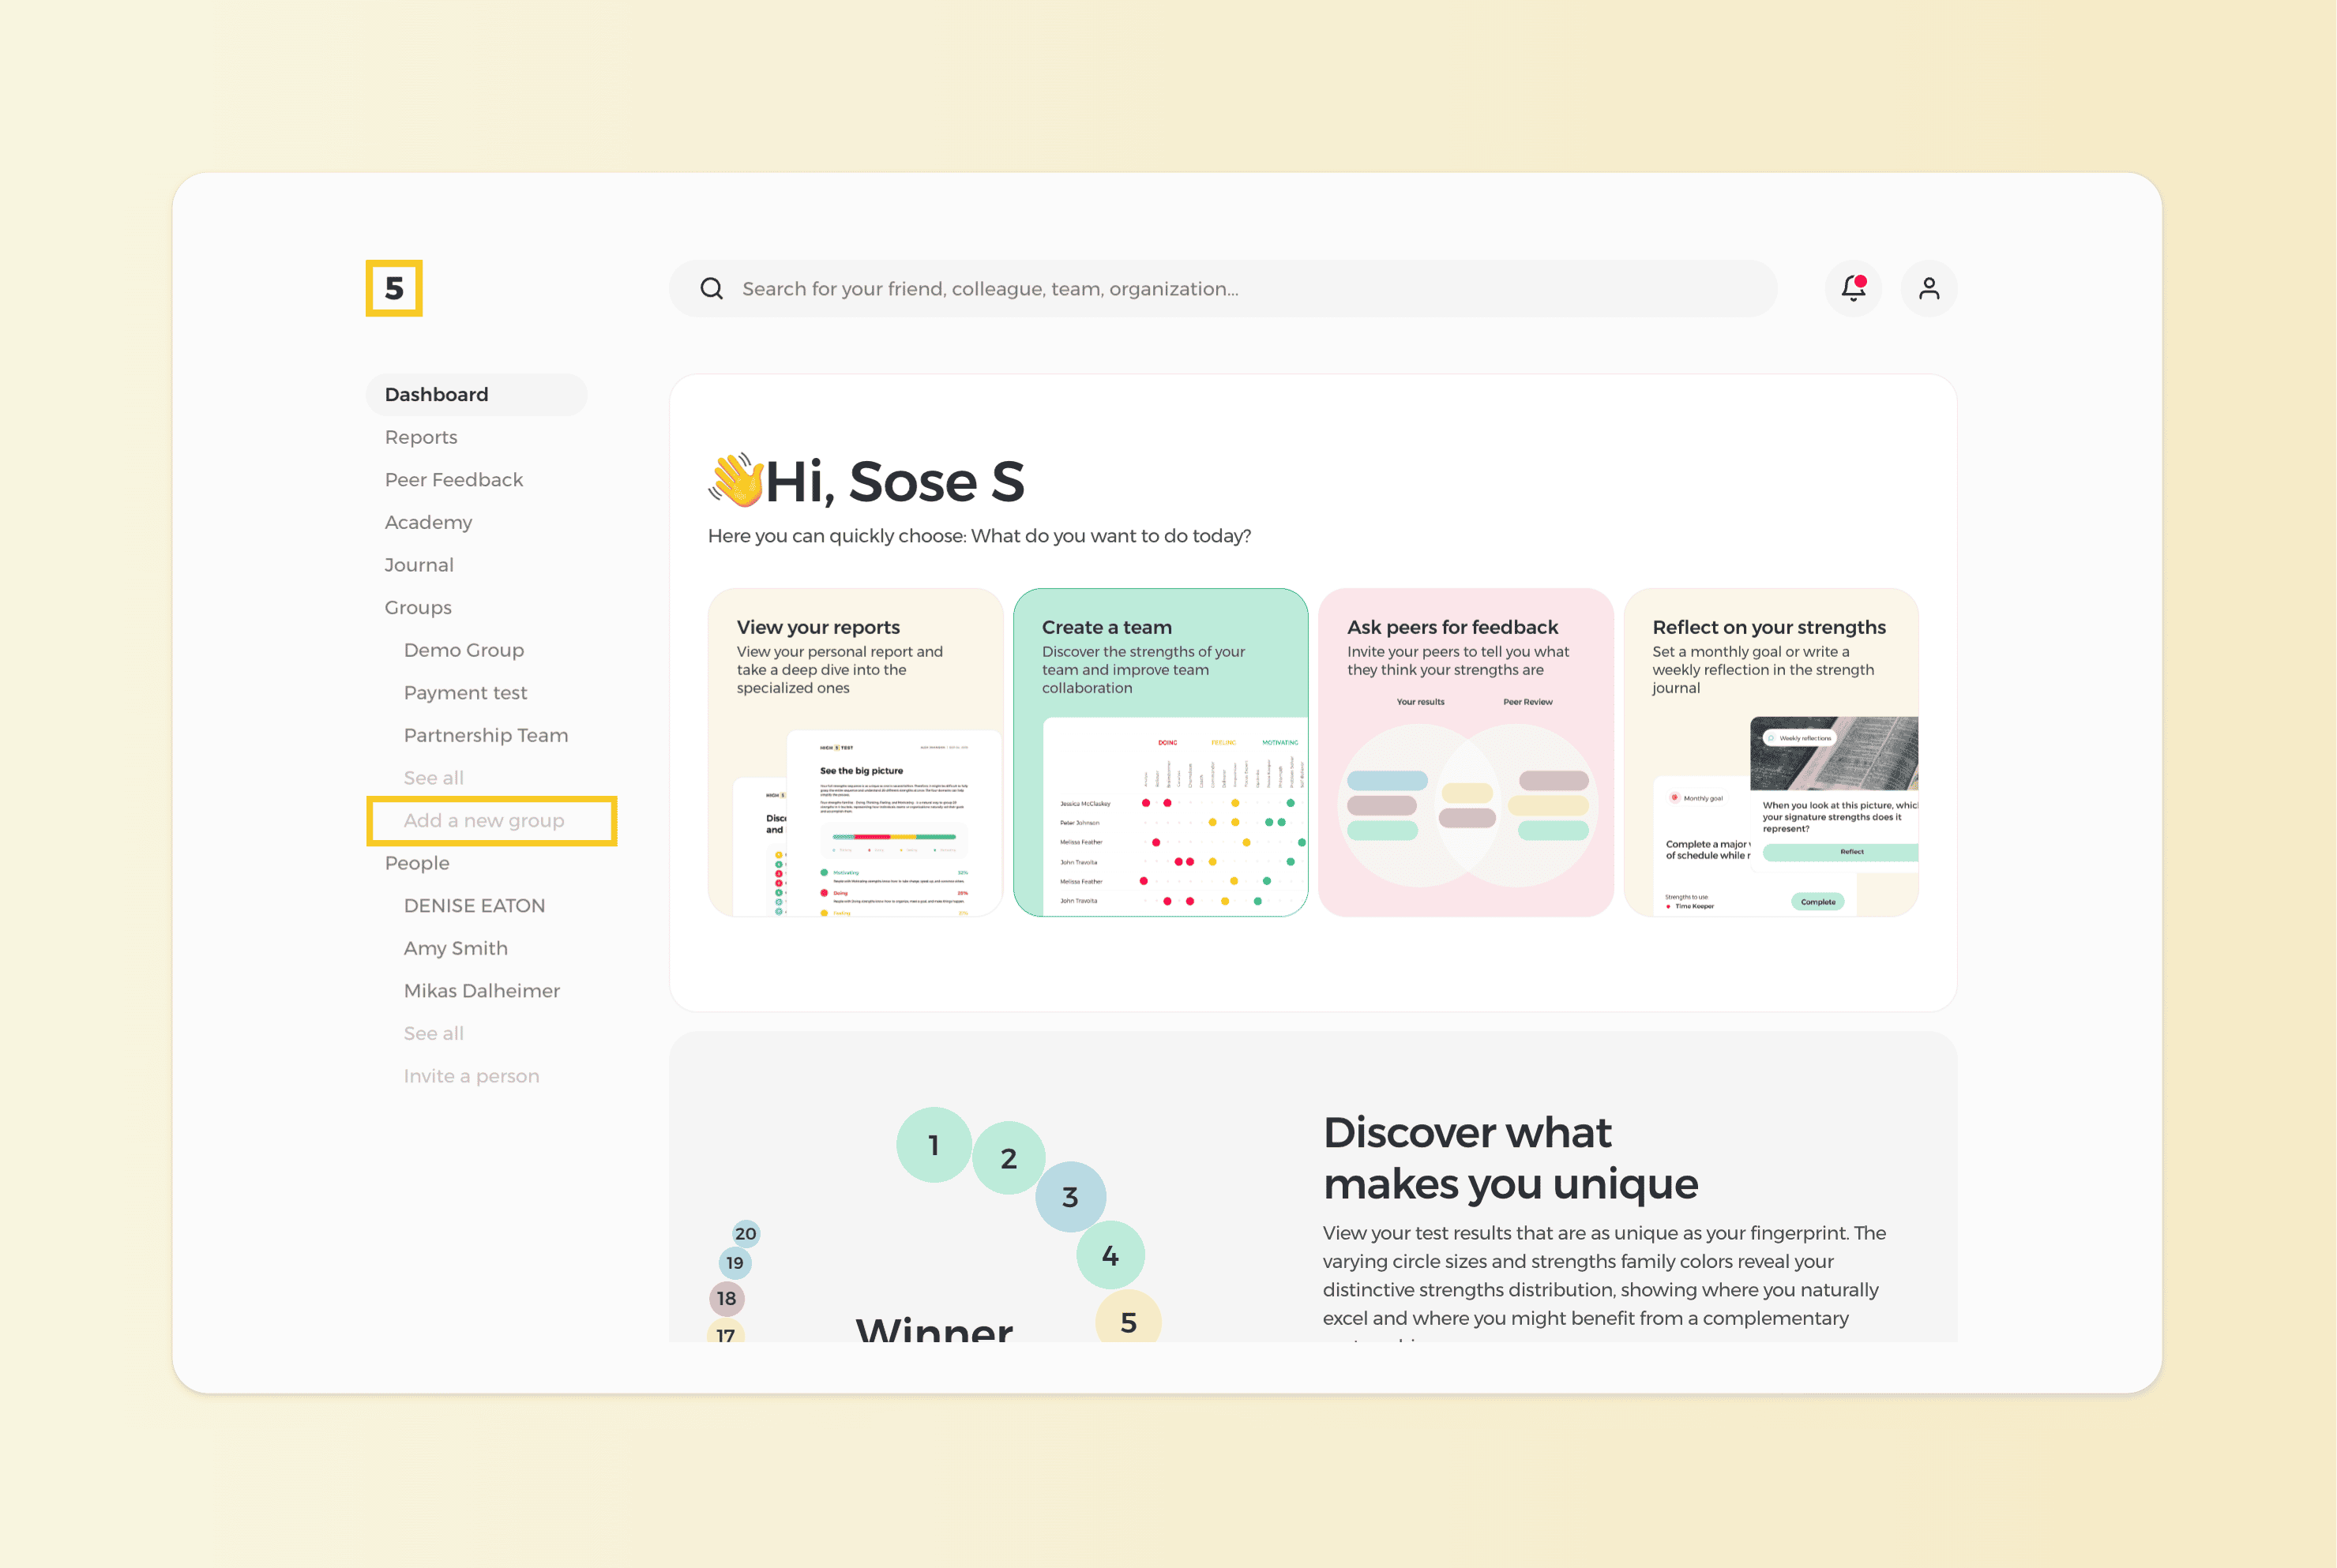The width and height of the screenshot is (2337, 1568).
Task: Click strength circle number 1
Action: (934, 1145)
